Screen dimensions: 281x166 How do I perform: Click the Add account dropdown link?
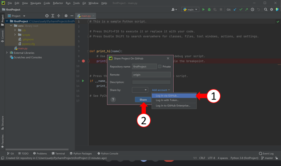[161, 90]
